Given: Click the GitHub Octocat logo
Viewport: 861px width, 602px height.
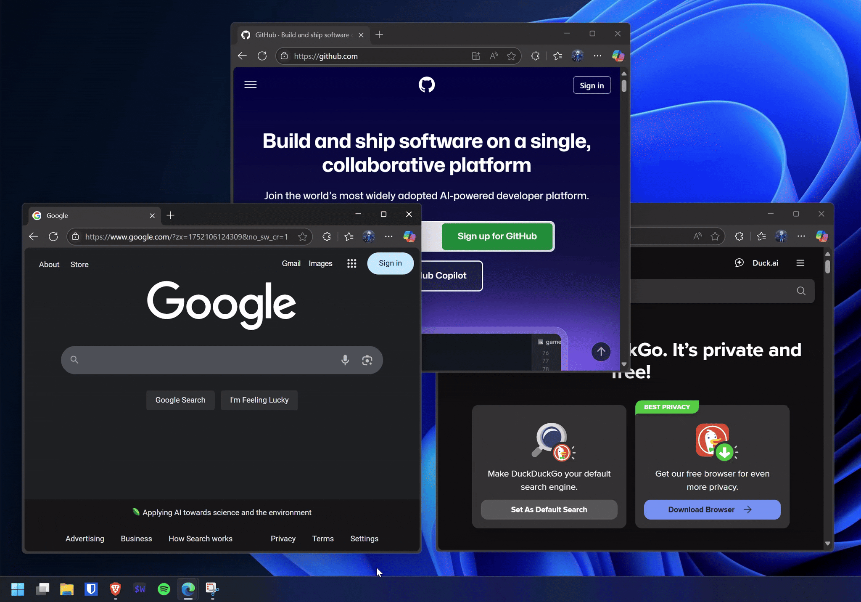Looking at the screenshot, I should (426, 85).
